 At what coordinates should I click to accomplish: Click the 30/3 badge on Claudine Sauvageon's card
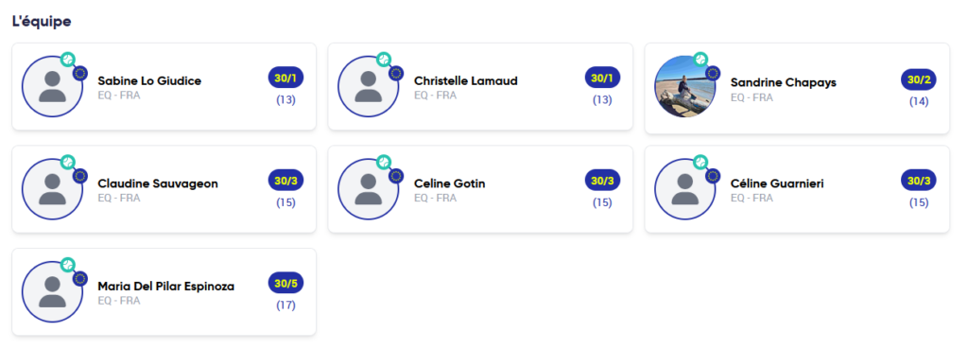(x=285, y=181)
